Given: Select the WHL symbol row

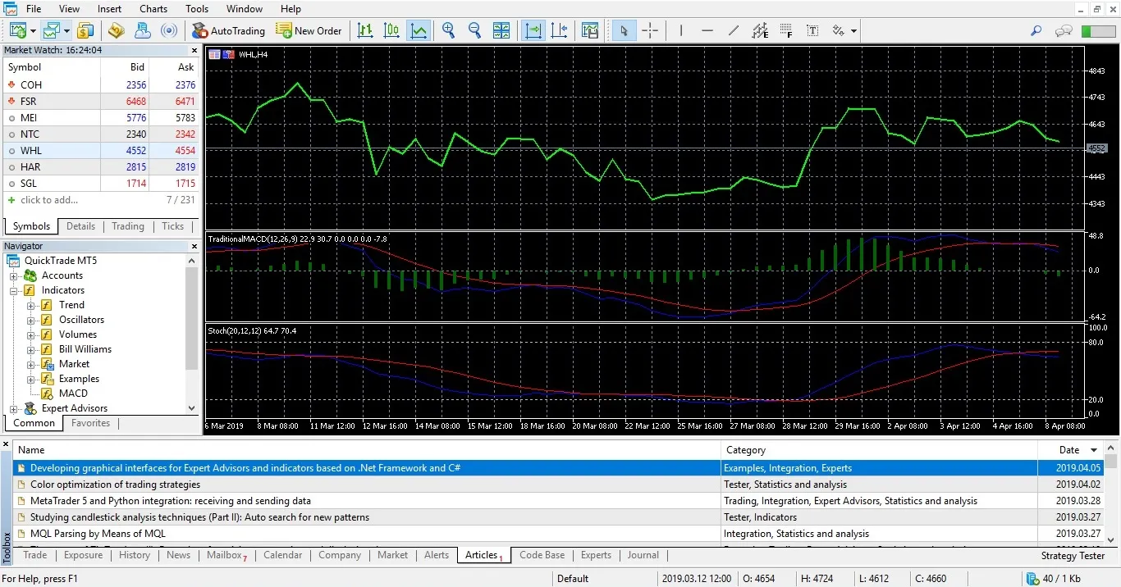Looking at the screenshot, I should [x=101, y=151].
